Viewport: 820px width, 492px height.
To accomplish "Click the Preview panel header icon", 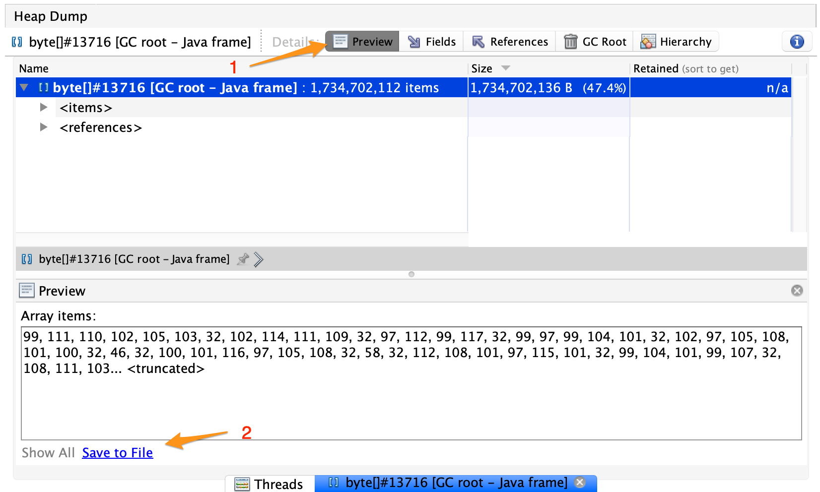I will click(26, 291).
